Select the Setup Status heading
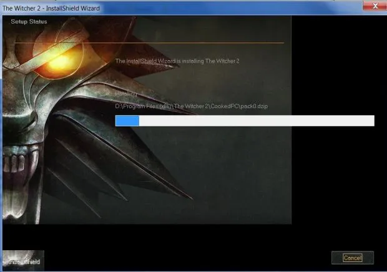 click(28, 22)
